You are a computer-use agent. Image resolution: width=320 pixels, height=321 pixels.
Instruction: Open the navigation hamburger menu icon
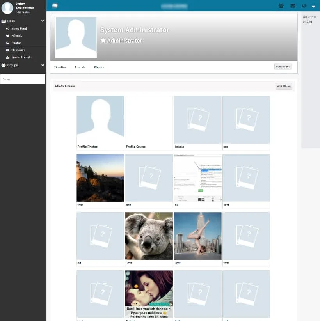[x=55, y=5]
